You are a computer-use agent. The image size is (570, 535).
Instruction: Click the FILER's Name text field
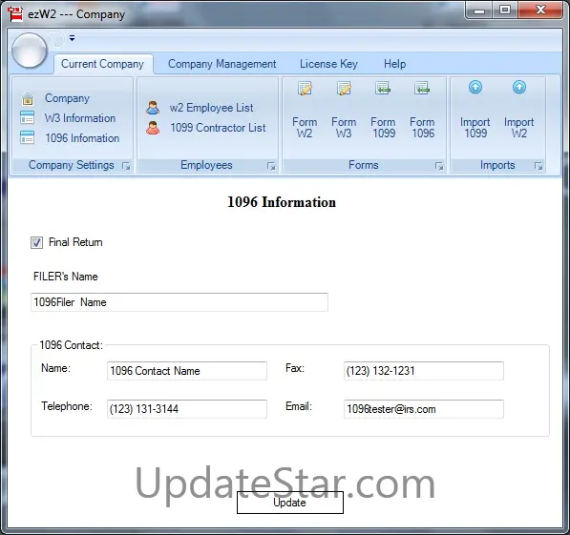point(179,302)
